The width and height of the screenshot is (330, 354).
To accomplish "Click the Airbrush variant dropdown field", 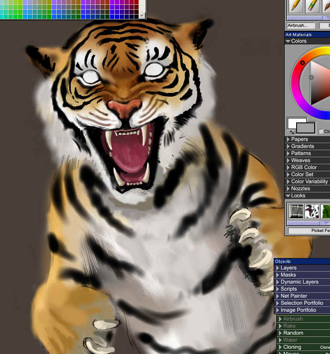I will pos(301,26).
